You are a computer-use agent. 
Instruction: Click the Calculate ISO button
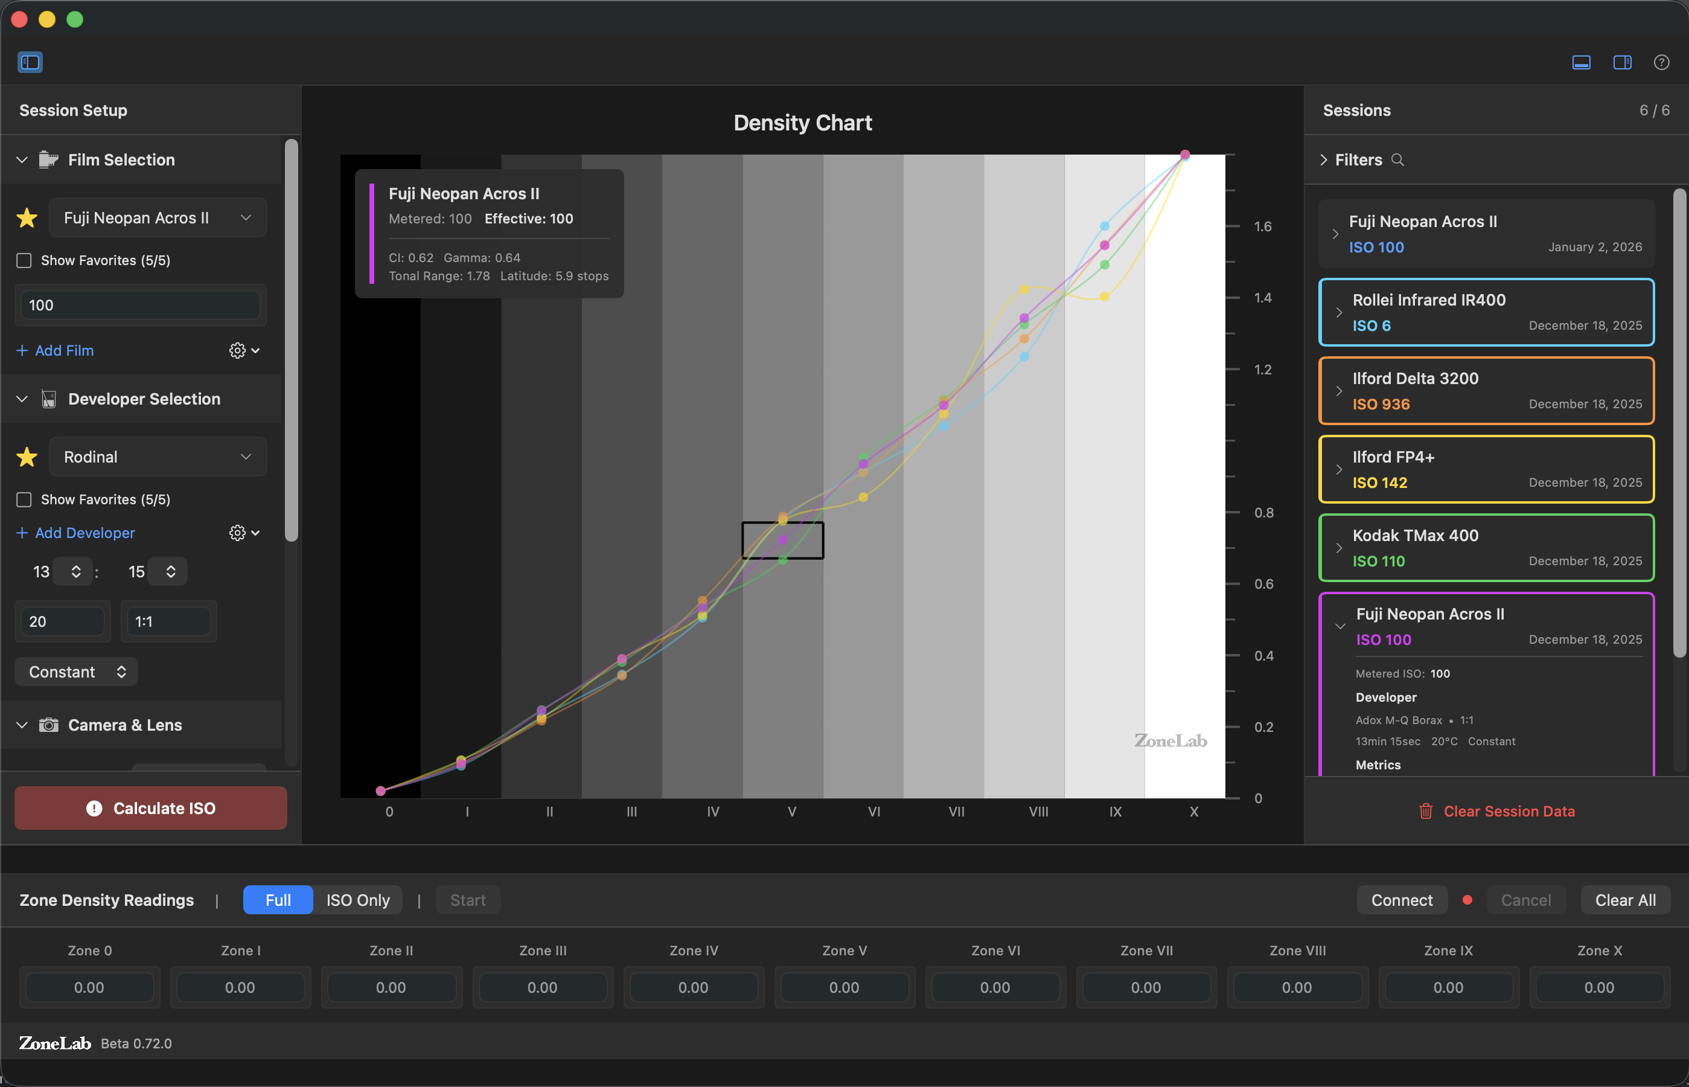coord(150,808)
